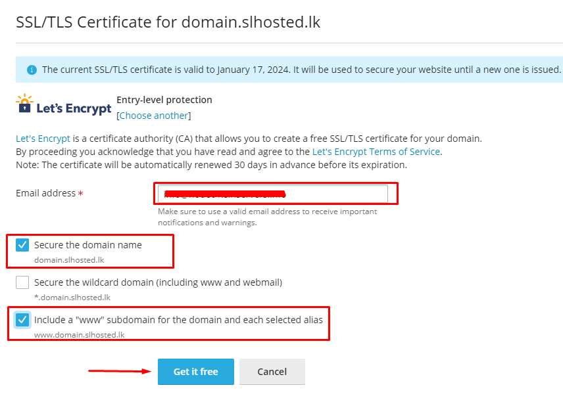Click the "Secure the domain name" label text
The height and width of the screenshot is (400, 563).
[x=88, y=245]
